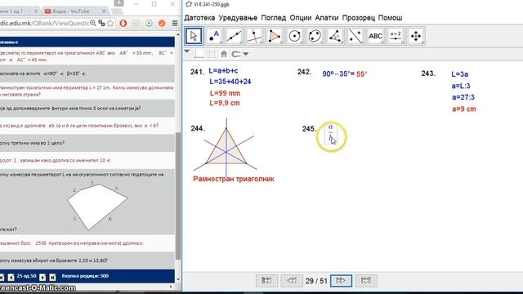Open the Помош menu
This screenshot has width=523, height=294.
coord(391,18)
